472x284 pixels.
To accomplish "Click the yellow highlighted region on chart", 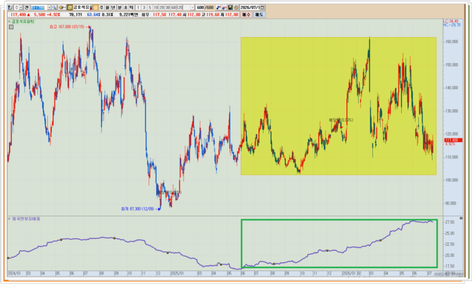I will pos(338,106).
